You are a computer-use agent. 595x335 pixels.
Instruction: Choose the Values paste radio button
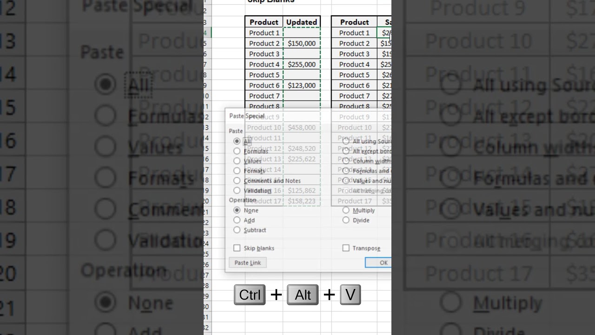point(237,161)
